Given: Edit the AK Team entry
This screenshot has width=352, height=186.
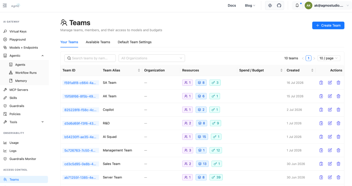Looking at the screenshot, I should pyautogui.click(x=330, y=96).
